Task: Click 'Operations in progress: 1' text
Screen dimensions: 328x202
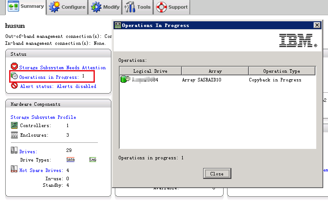Action: 151,158
